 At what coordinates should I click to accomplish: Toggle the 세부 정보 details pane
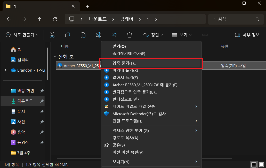247,35
